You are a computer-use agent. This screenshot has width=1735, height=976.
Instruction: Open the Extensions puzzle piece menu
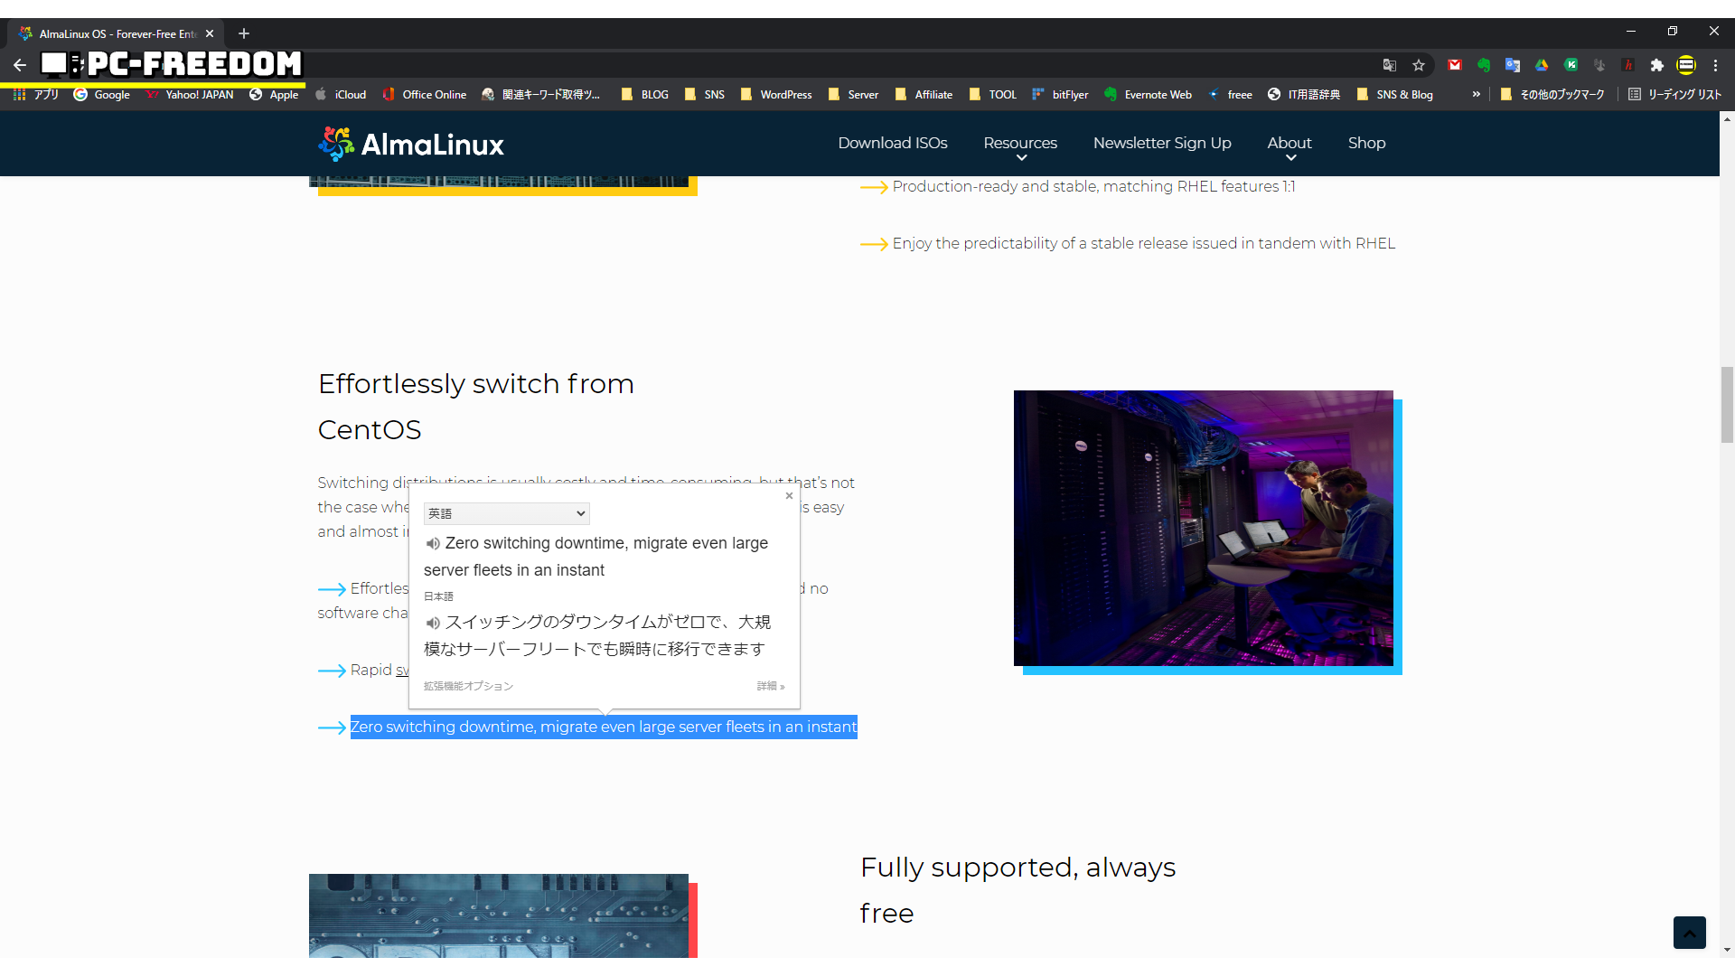click(x=1656, y=65)
